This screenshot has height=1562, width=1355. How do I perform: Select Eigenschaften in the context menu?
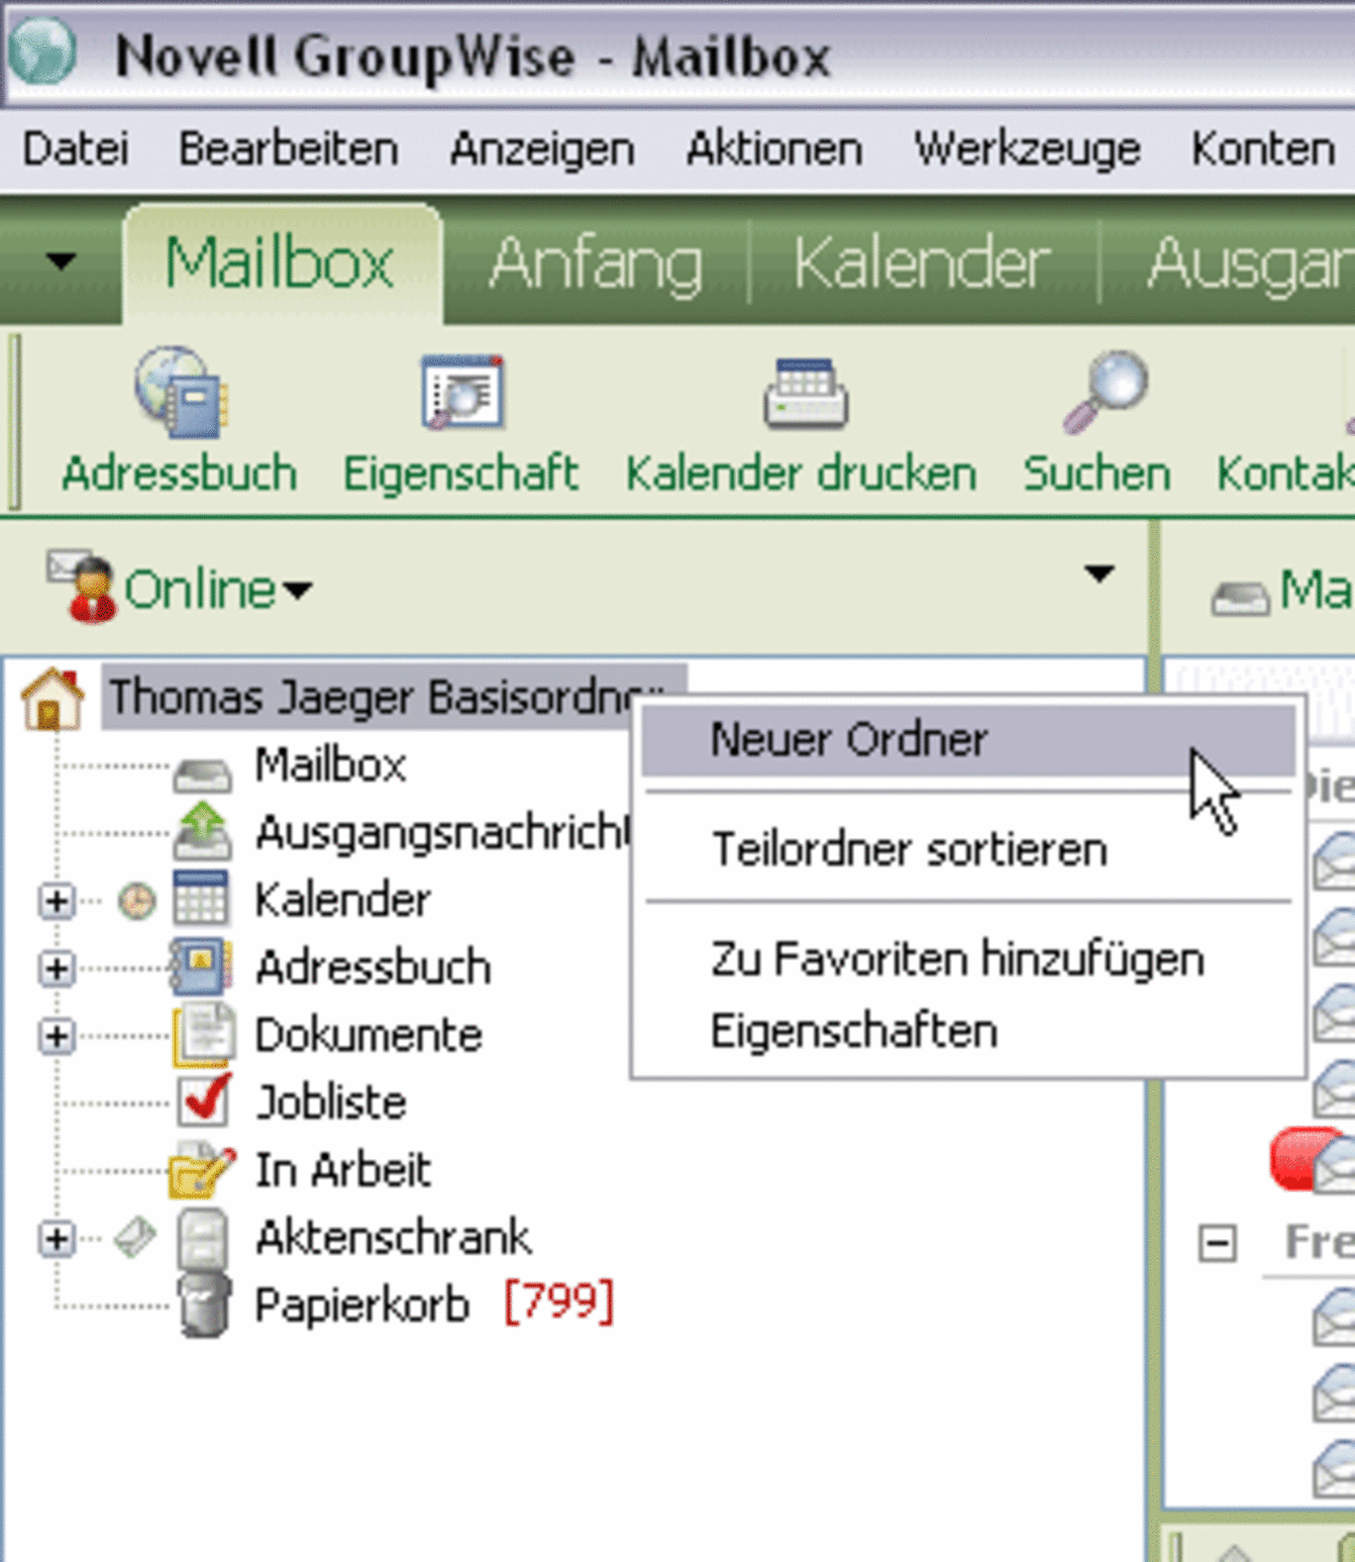pyautogui.click(x=968, y=1031)
